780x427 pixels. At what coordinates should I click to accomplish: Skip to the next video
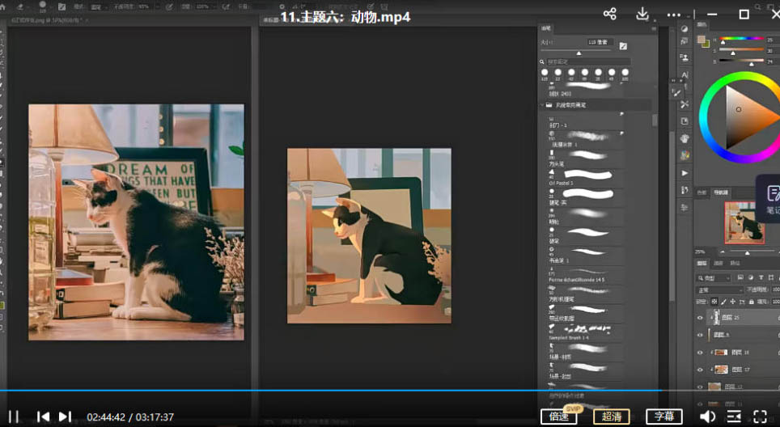point(66,416)
